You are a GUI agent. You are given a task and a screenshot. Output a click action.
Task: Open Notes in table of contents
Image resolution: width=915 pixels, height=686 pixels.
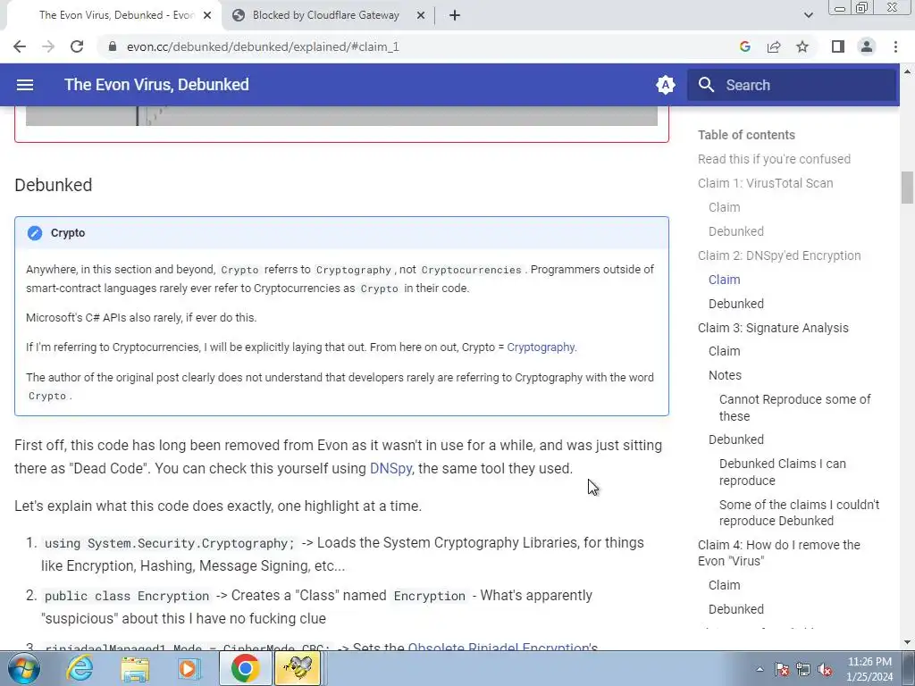[x=725, y=376]
